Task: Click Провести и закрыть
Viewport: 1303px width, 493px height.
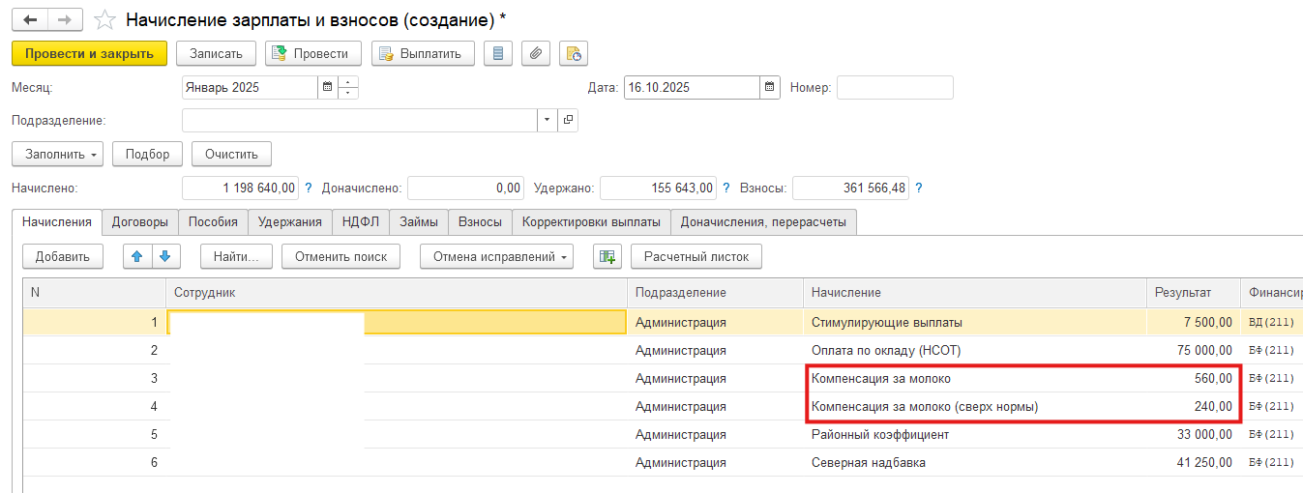Action: 89,53
